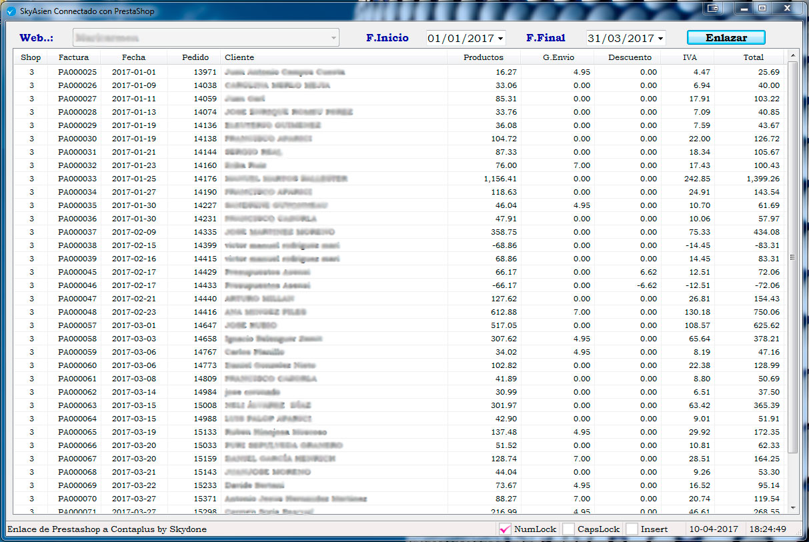Select invoice PA000048 cell
809x542 pixels.
click(x=77, y=312)
